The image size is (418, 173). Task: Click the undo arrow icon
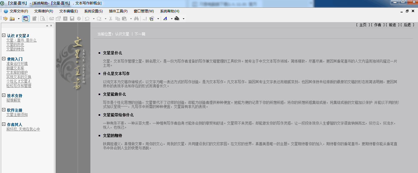(x=87, y=19)
